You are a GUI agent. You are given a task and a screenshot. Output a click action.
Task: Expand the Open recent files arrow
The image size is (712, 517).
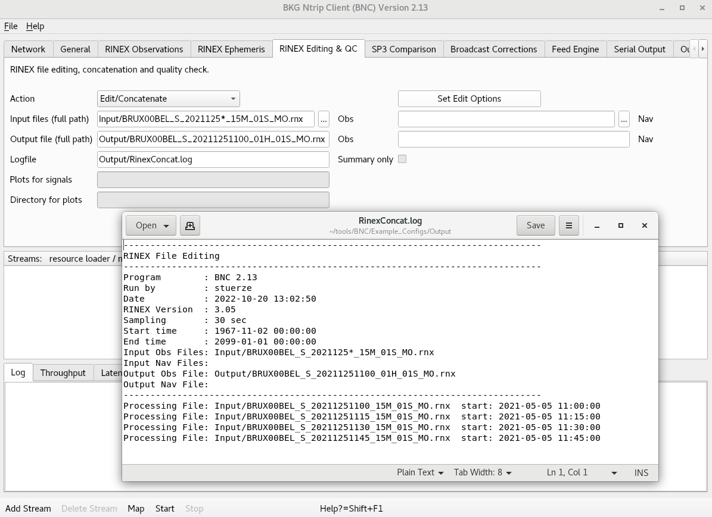166,225
